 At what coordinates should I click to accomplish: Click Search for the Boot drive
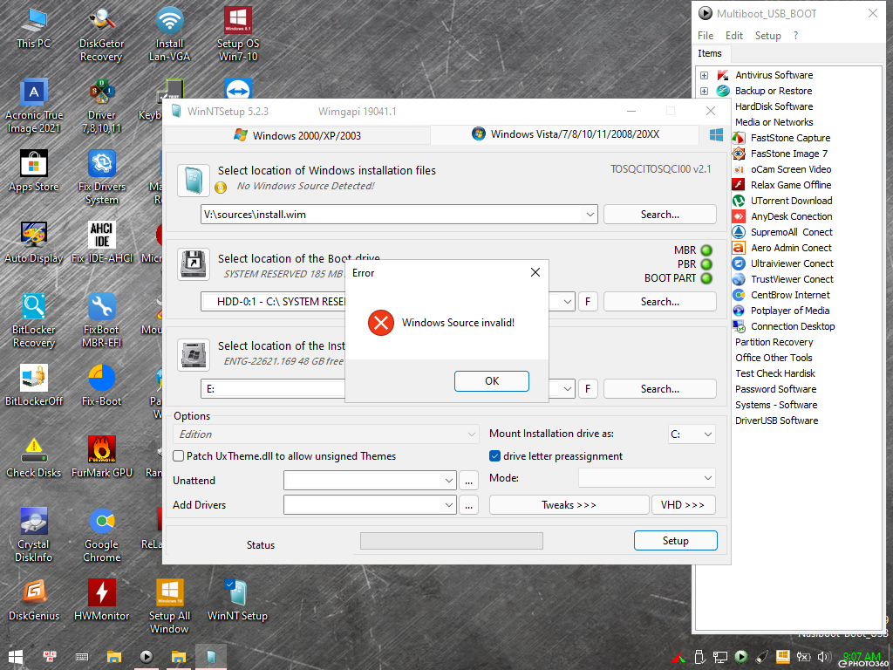click(659, 301)
